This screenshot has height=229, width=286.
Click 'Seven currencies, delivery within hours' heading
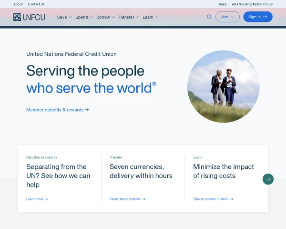(141, 171)
